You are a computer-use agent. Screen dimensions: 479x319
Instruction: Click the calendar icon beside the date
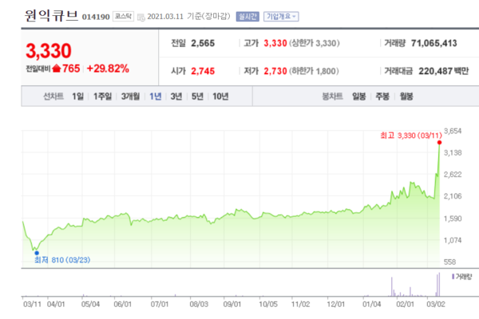pos(141,18)
